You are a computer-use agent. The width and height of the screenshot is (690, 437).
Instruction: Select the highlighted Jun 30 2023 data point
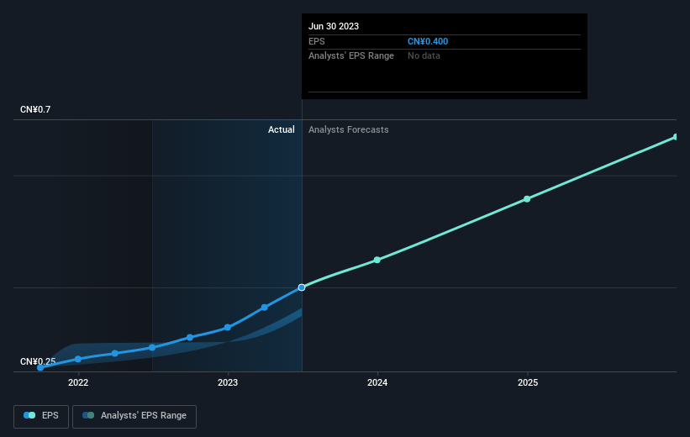click(x=302, y=287)
